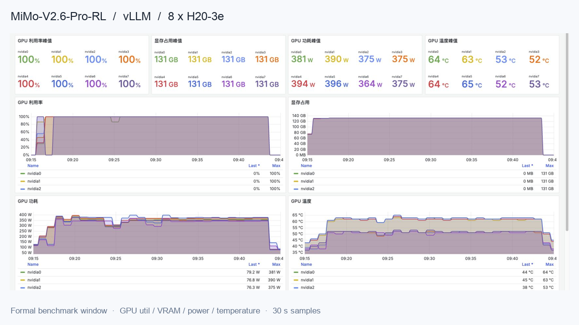
Task: Open the GPU 温度峰值 panel title menu
Action: click(443, 41)
